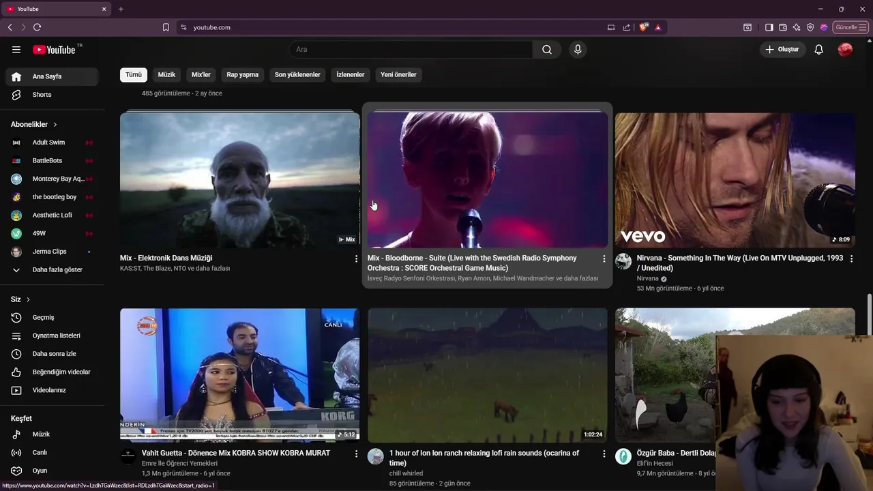Open options menu for Bloodborne Suite mix
The image size is (873, 491).
click(x=604, y=259)
